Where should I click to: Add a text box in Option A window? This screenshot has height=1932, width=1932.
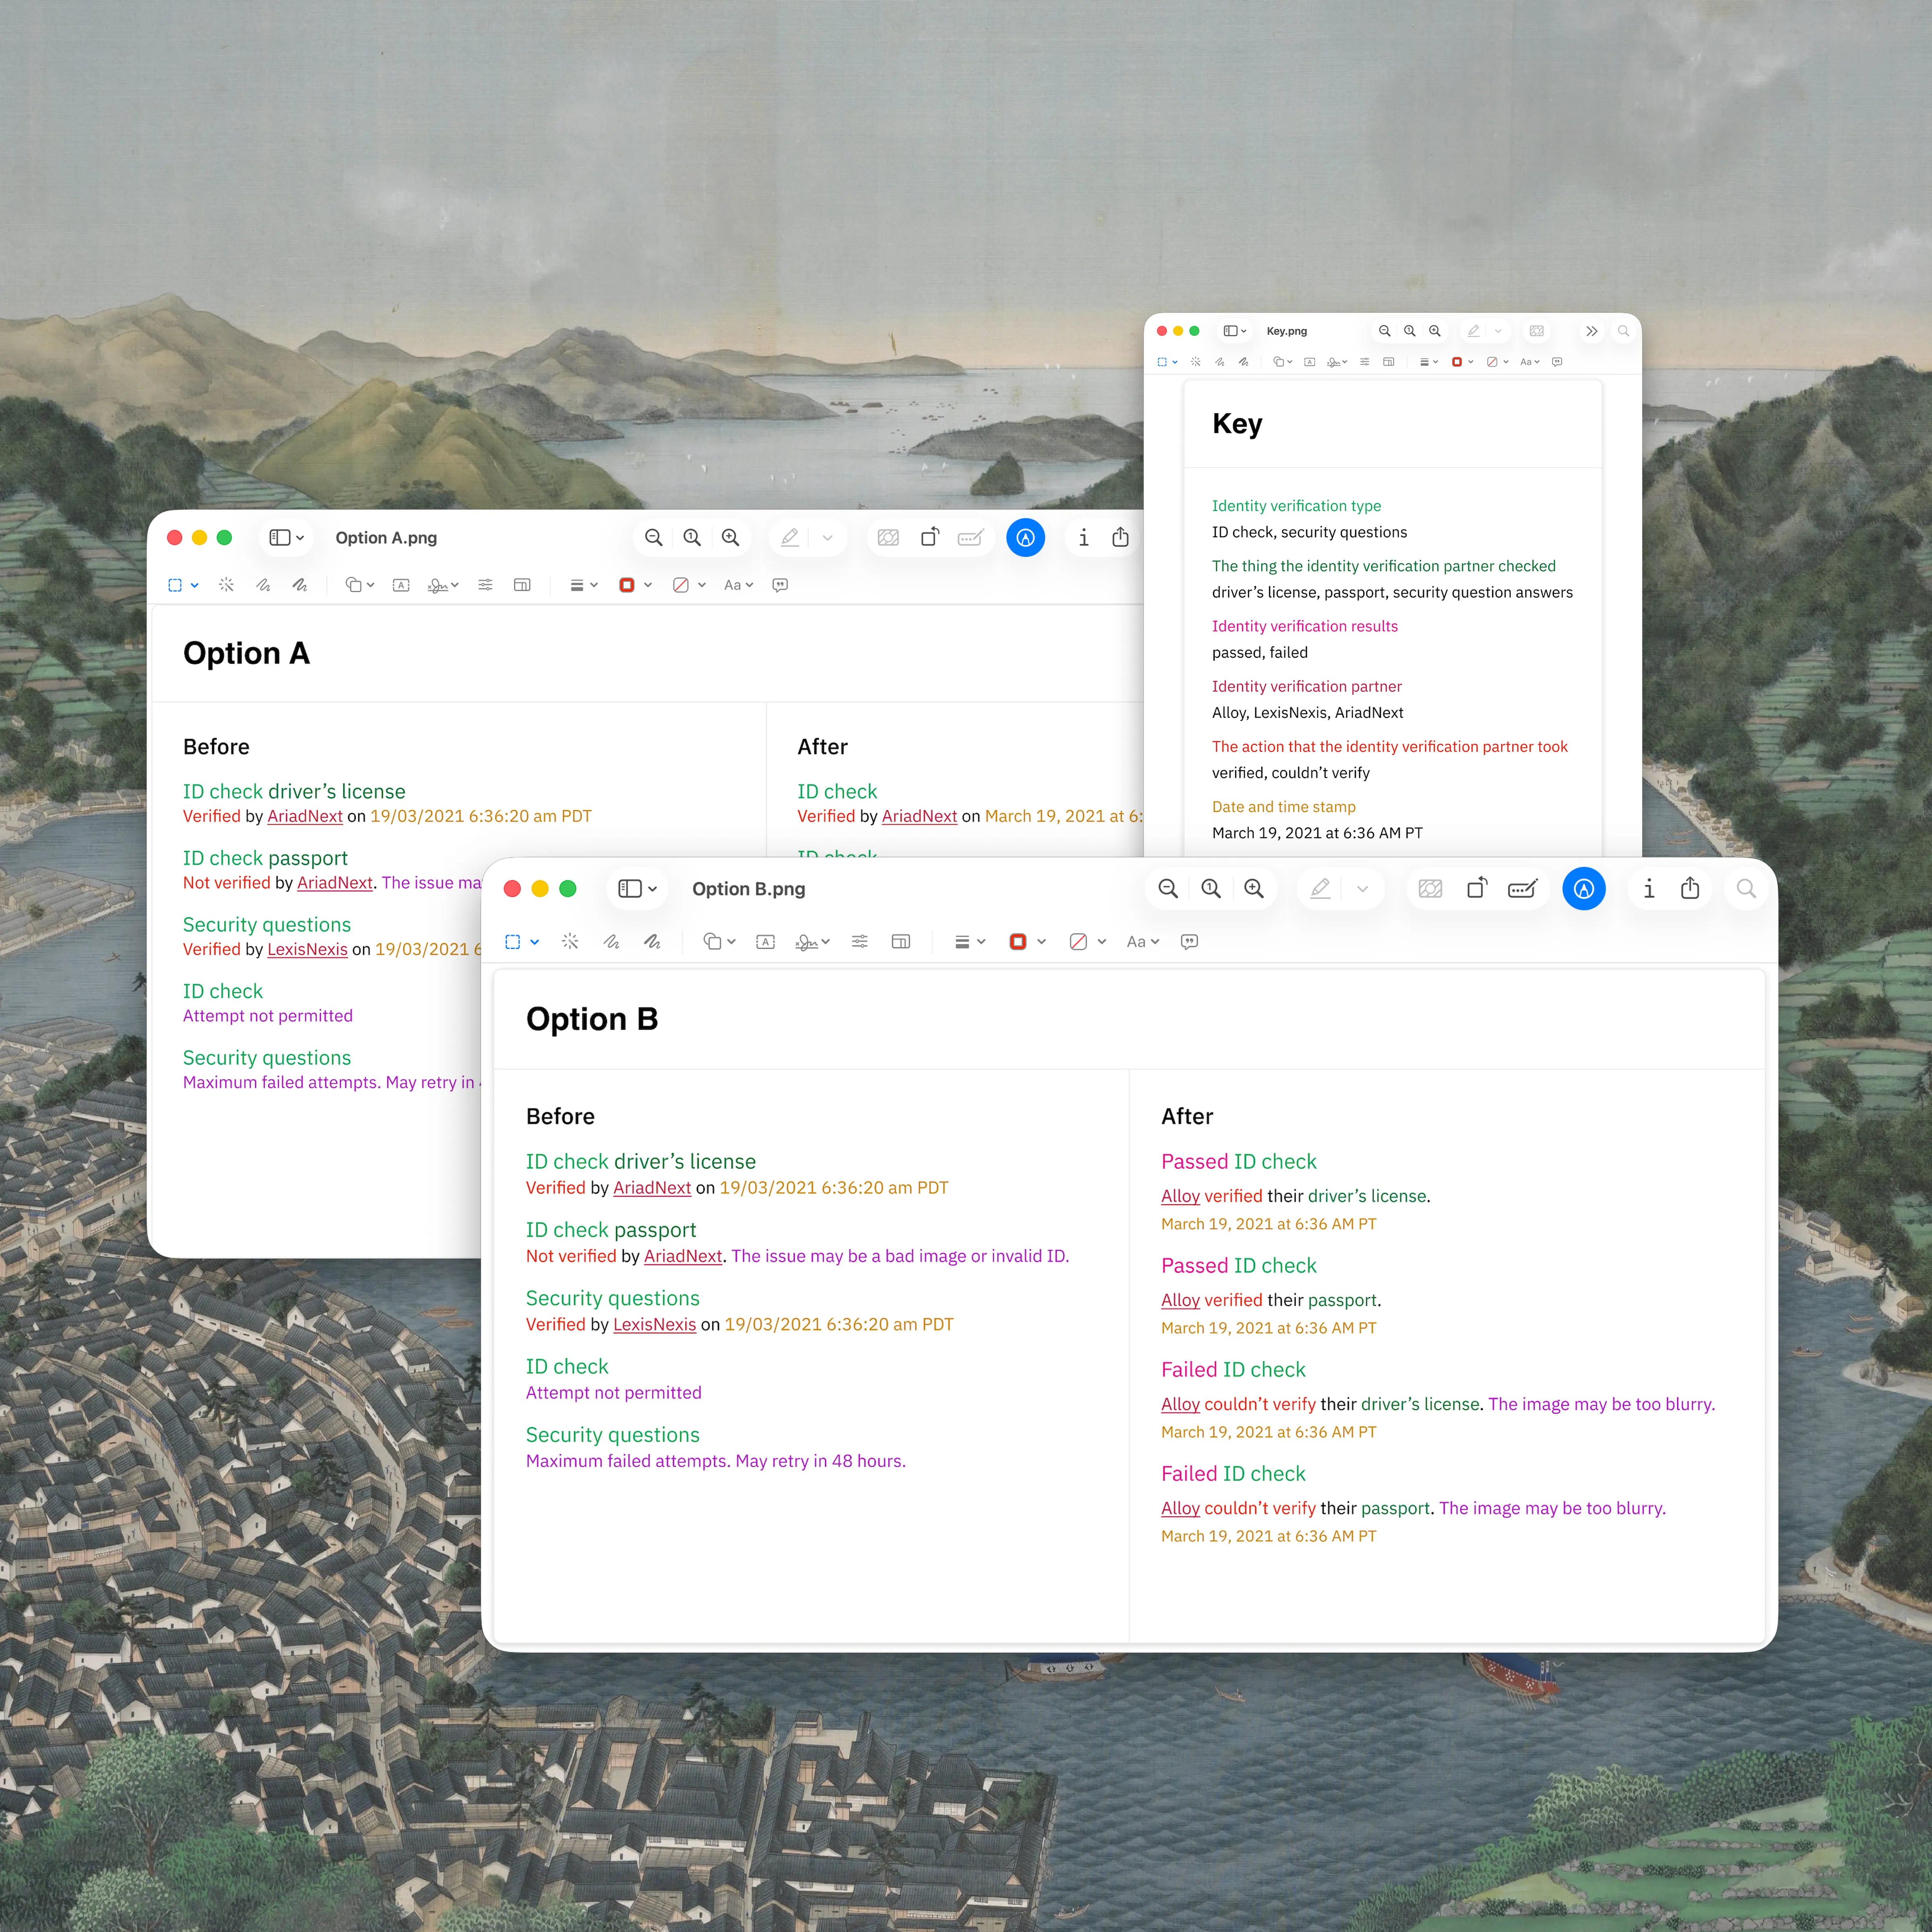pos(401,585)
